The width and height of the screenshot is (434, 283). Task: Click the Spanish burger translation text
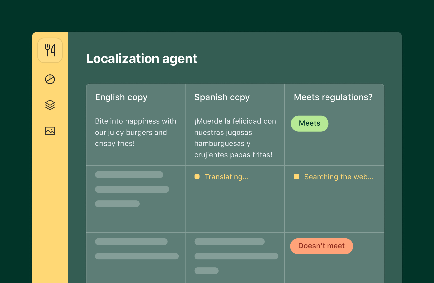(235, 138)
